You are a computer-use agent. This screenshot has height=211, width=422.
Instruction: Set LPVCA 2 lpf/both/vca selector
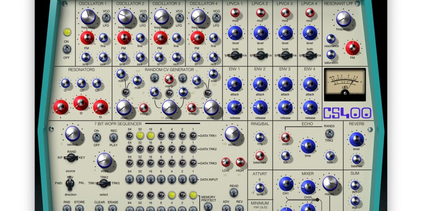[260, 56]
